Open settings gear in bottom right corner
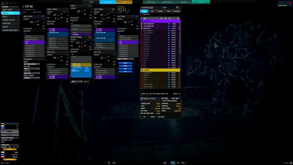 tap(291, 163)
